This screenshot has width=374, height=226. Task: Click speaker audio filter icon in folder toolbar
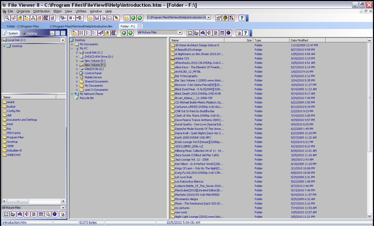tap(209, 33)
